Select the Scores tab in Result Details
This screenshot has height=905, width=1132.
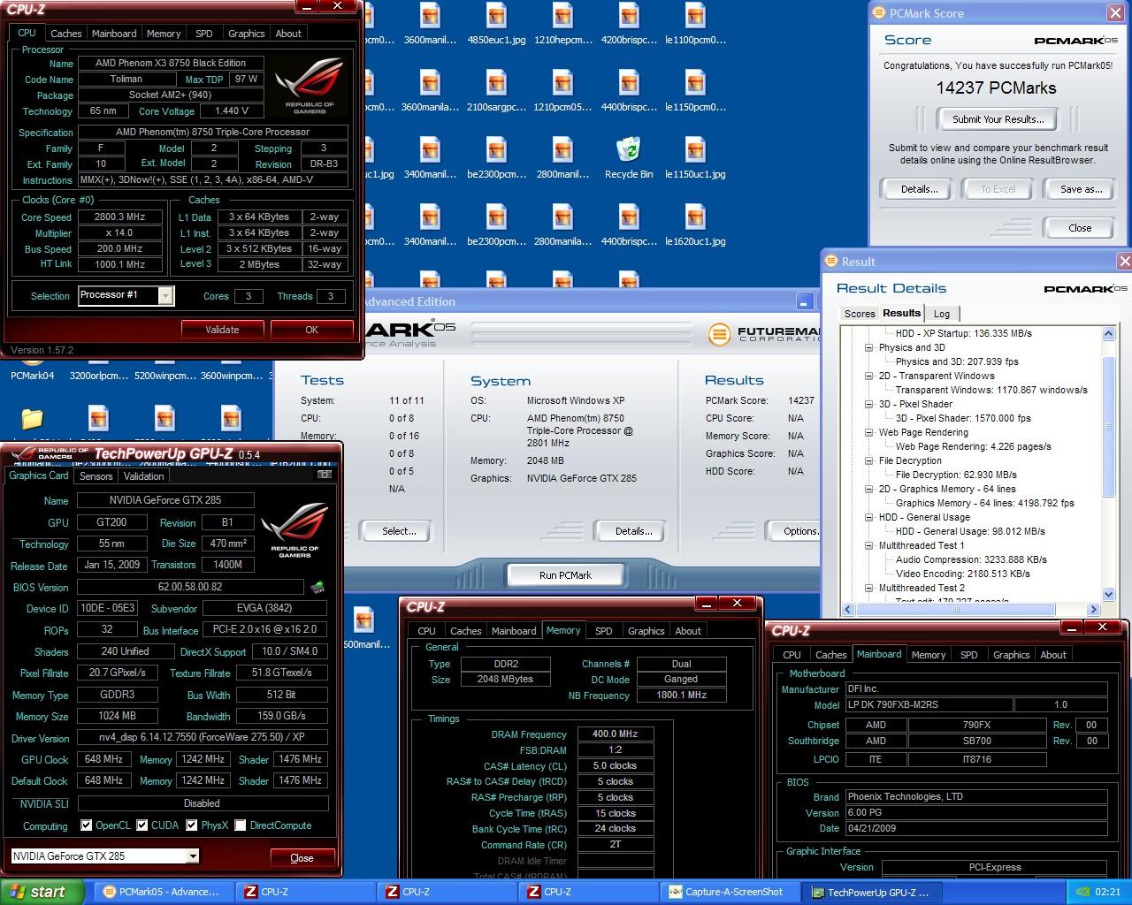pos(859,314)
